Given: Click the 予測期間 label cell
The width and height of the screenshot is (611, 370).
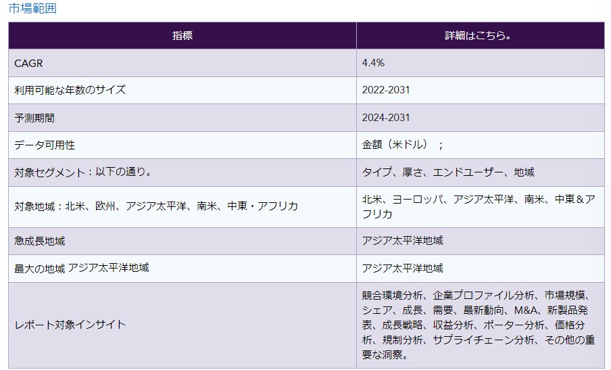Looking at the screenshot, I should [182, 118].
